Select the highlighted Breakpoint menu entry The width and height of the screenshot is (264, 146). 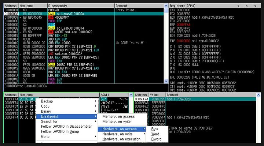[66, 116]
